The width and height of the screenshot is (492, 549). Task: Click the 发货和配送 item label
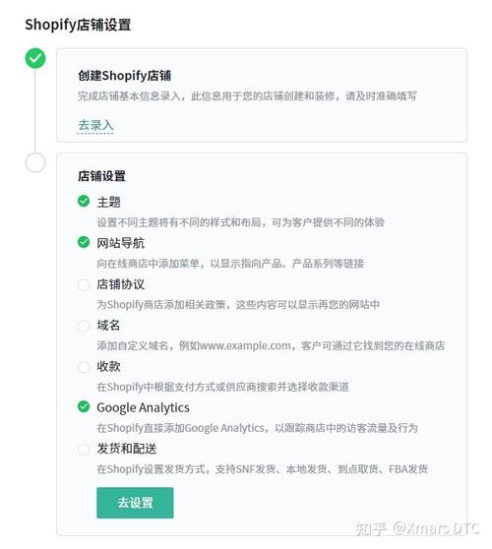(127, 449)
